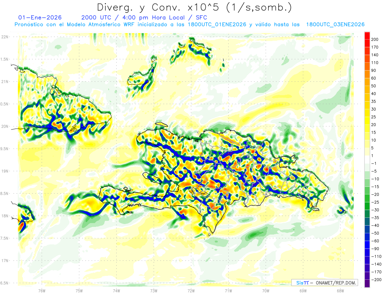
Task: Click the '1.5N' latitude label
Action: point(4,59)
